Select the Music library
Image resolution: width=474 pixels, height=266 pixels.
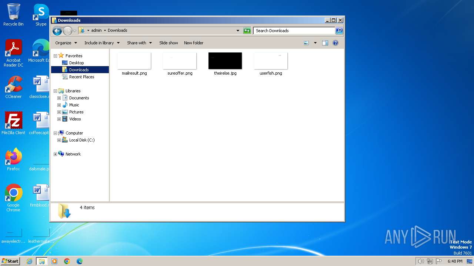(74, 105)
